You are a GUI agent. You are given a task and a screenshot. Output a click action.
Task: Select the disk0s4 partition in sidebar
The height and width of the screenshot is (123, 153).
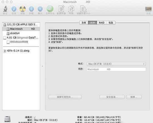coord(21,33)
